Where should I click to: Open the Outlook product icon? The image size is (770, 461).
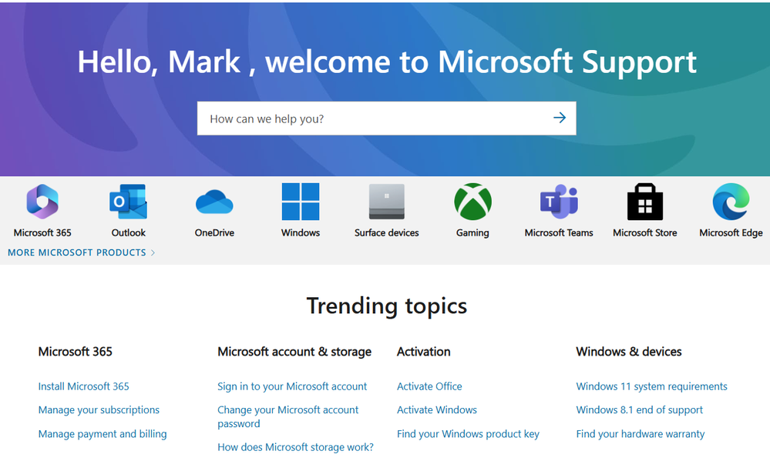click(128, 202)
